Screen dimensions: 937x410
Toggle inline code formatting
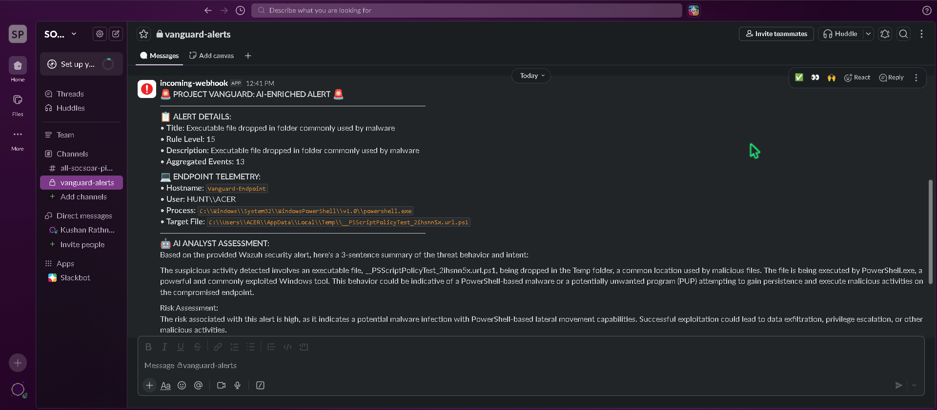tap(287, 347)
